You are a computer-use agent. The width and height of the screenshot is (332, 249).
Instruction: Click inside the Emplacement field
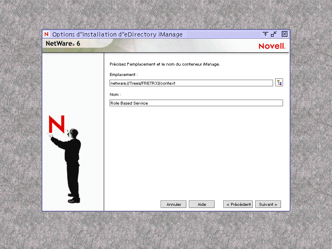click(x=191, y=83)
